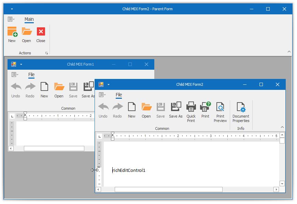The width and height of the screenshot is (297, 204).
Task: Collapse the Parent Form ribbon
Action: 289,52
